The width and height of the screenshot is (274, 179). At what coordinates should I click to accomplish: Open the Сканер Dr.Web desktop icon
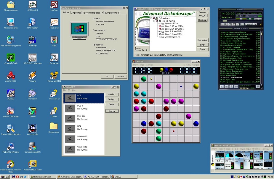pos(11,59)
